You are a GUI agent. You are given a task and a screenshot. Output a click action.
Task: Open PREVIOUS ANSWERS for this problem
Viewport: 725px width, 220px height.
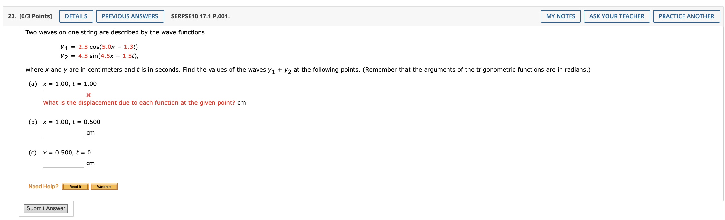point(130,16)
